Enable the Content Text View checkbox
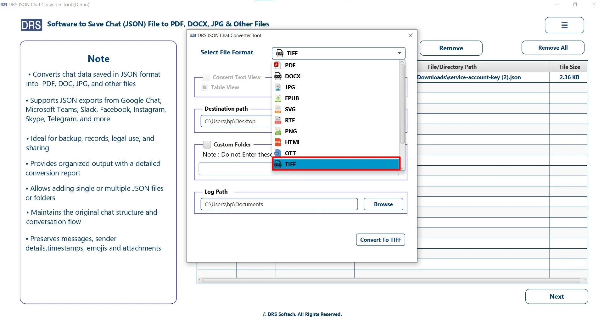This screenshot has height=320, width=604. point(206,77)
